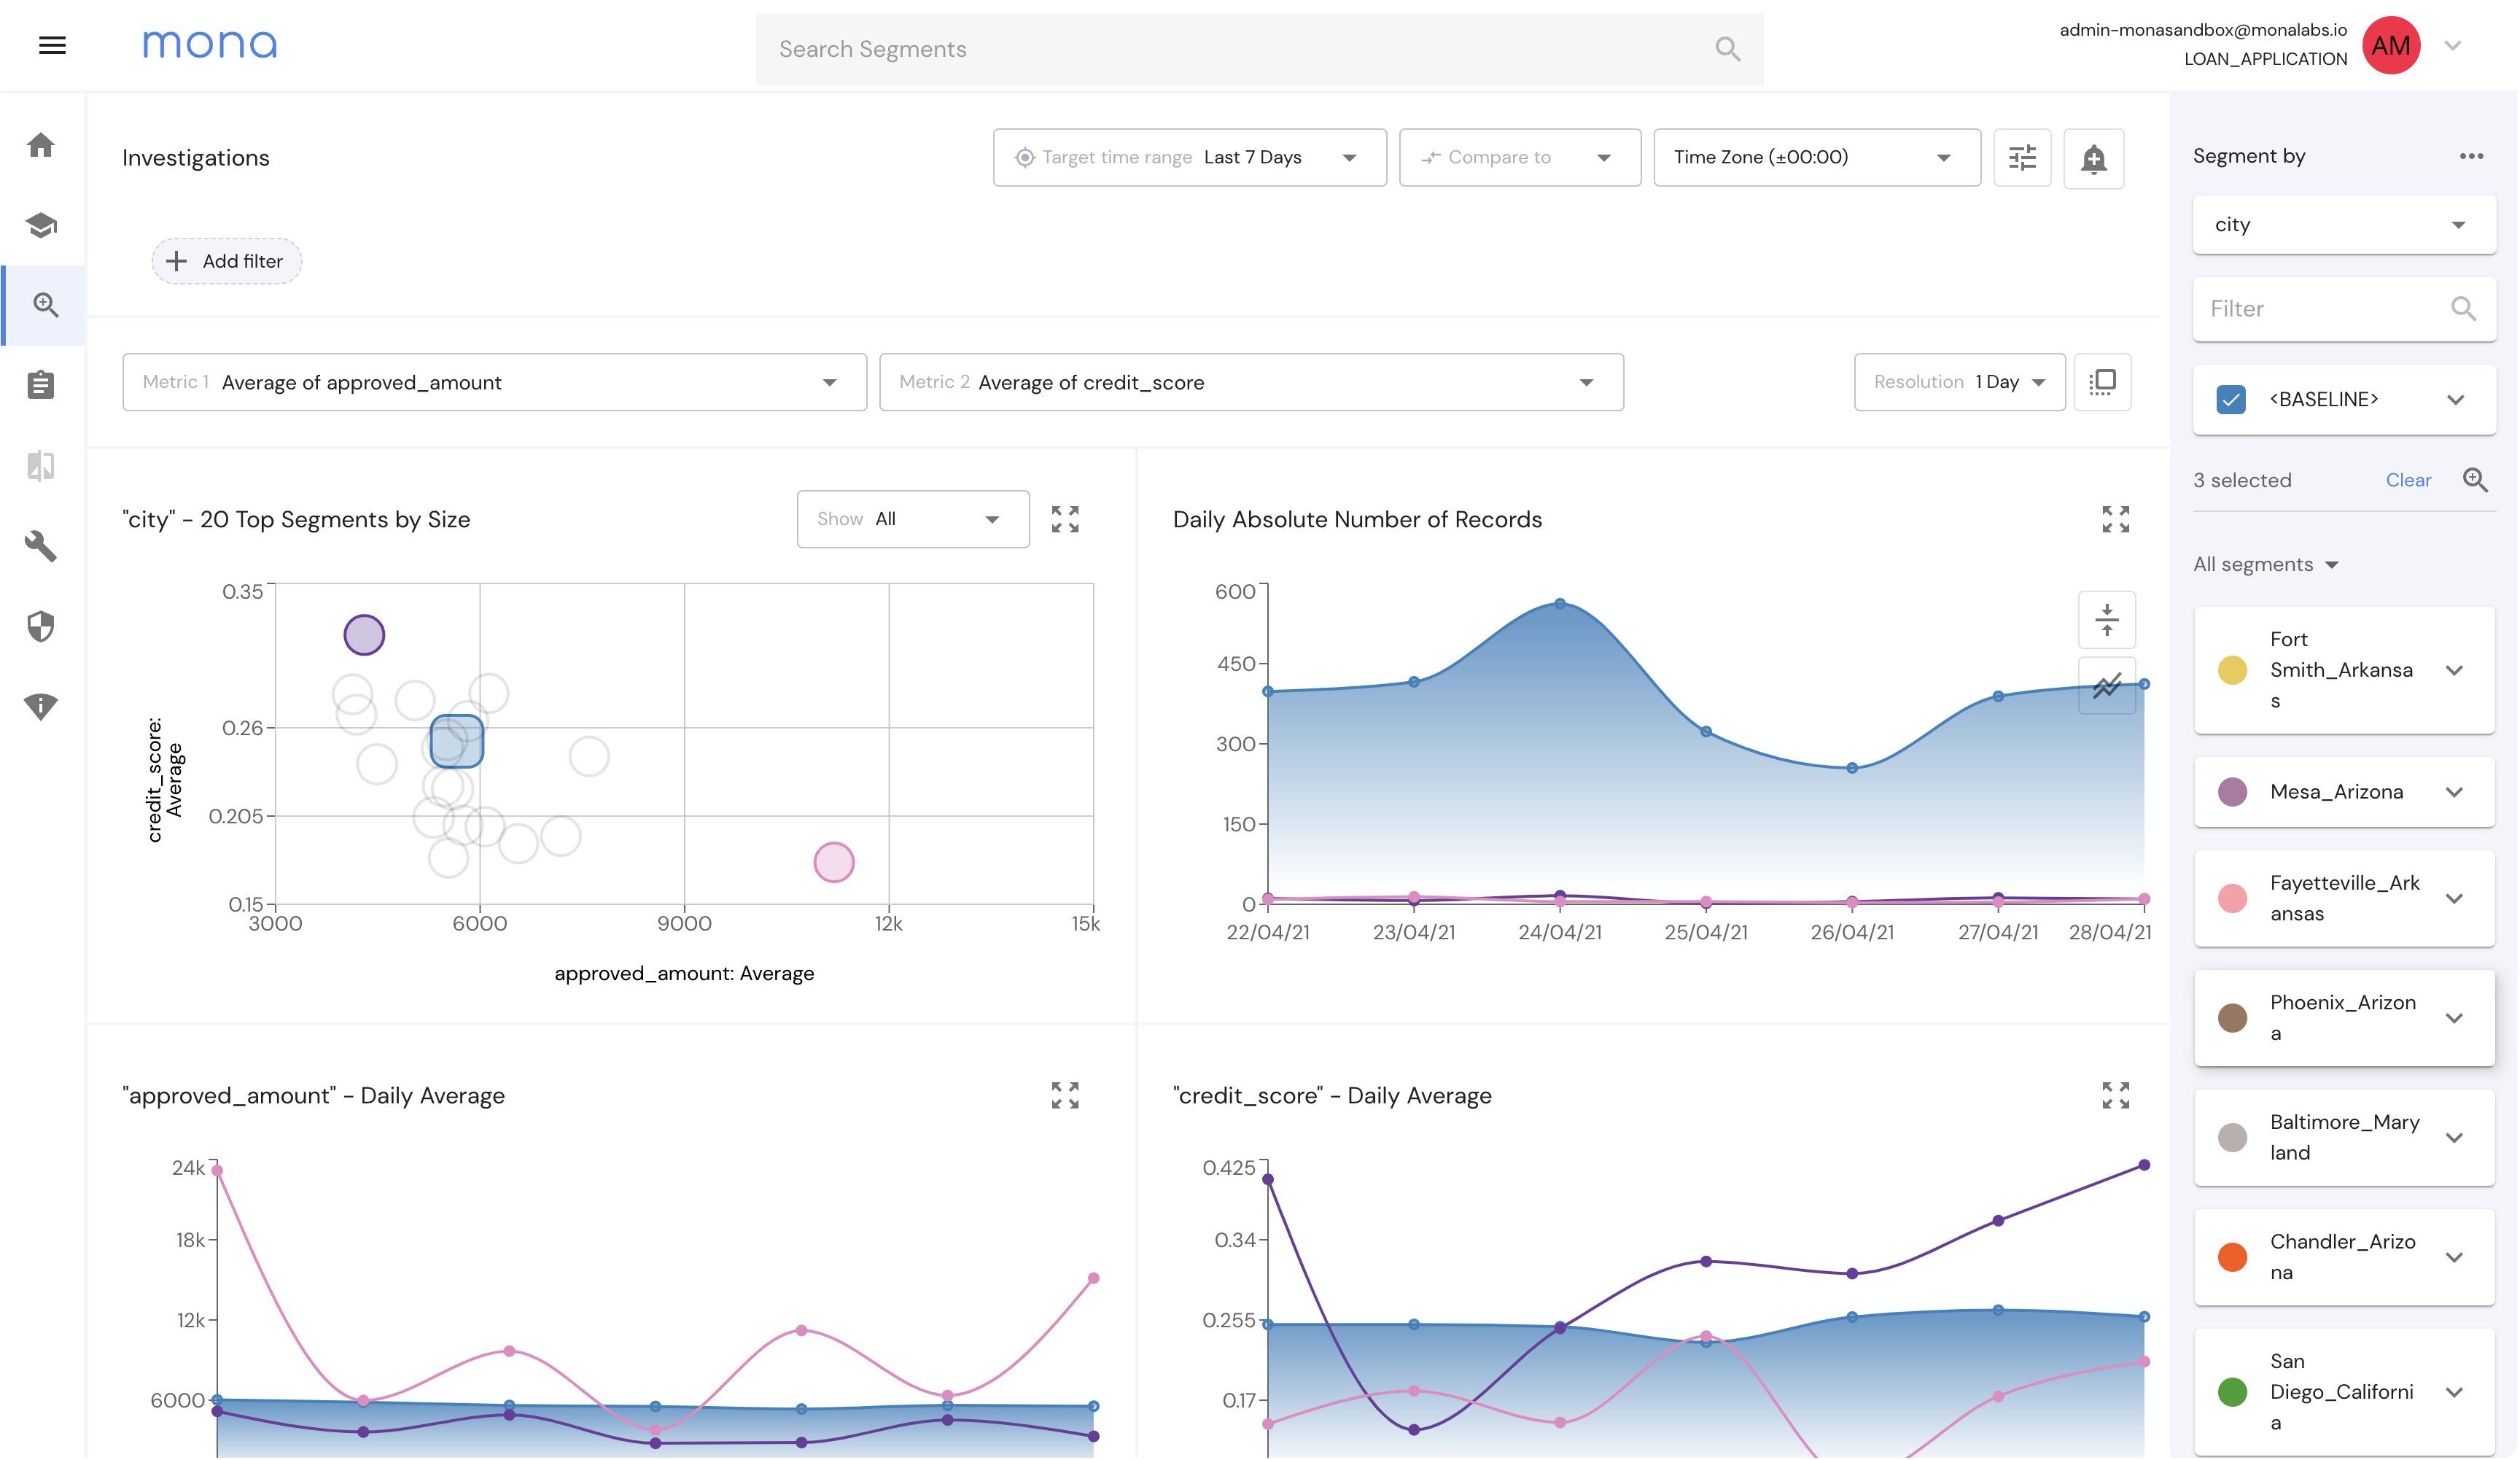Open the hamburger navigation menu
The width and height of the screenshot is (2520, 1460).
[52, 45]
